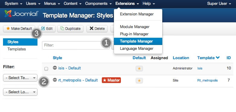Toggle default star for rt_metropolis style
236x112 pixels.
pos(139,81)
